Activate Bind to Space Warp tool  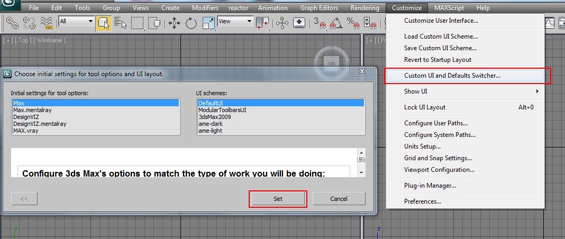coord(47,23)
